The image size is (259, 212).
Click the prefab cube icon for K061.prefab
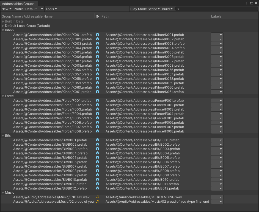pos(97,92)
